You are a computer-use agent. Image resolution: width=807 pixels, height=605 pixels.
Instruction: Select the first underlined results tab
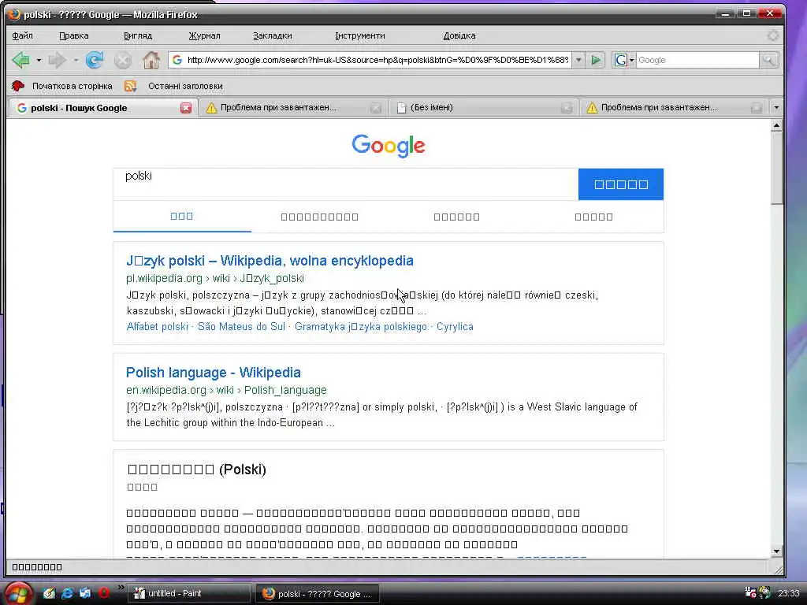pos(182,216)
